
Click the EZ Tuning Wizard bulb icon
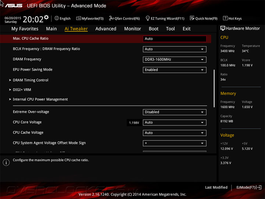148,18
